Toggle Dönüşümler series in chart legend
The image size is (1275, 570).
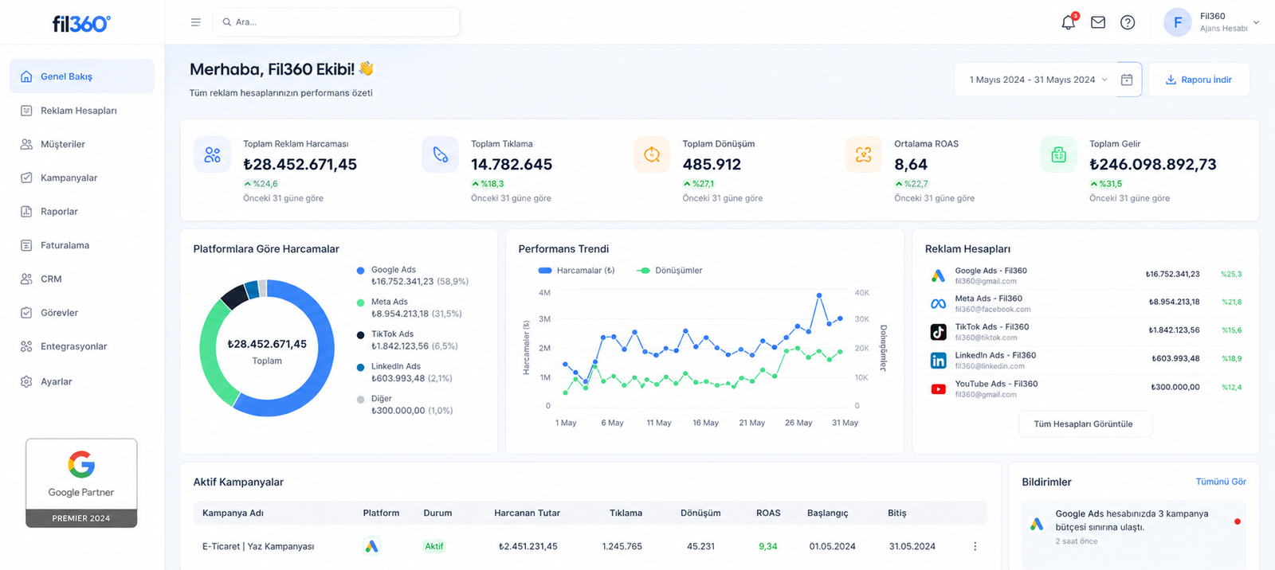point(669,271)
